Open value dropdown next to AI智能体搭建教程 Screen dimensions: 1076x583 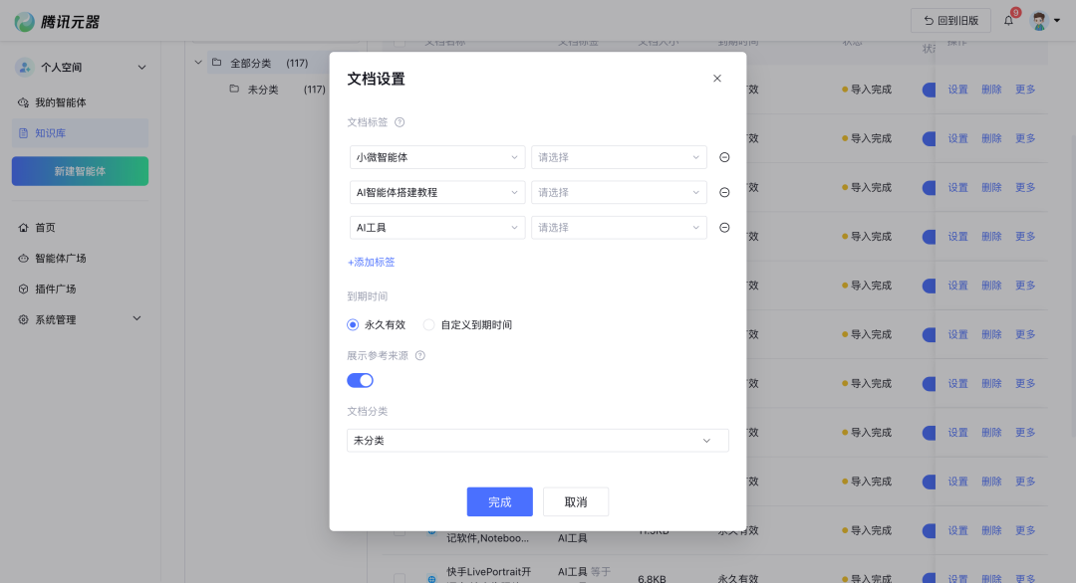619,192
